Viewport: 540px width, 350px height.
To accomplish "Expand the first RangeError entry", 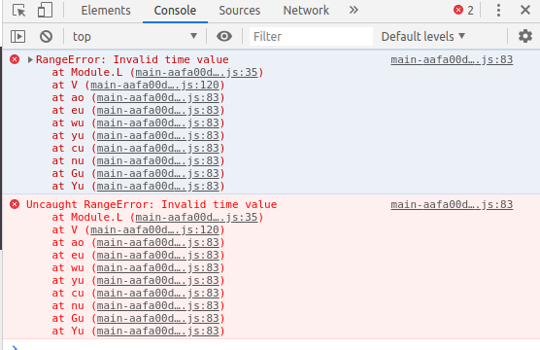I will (x=30, y=59).
